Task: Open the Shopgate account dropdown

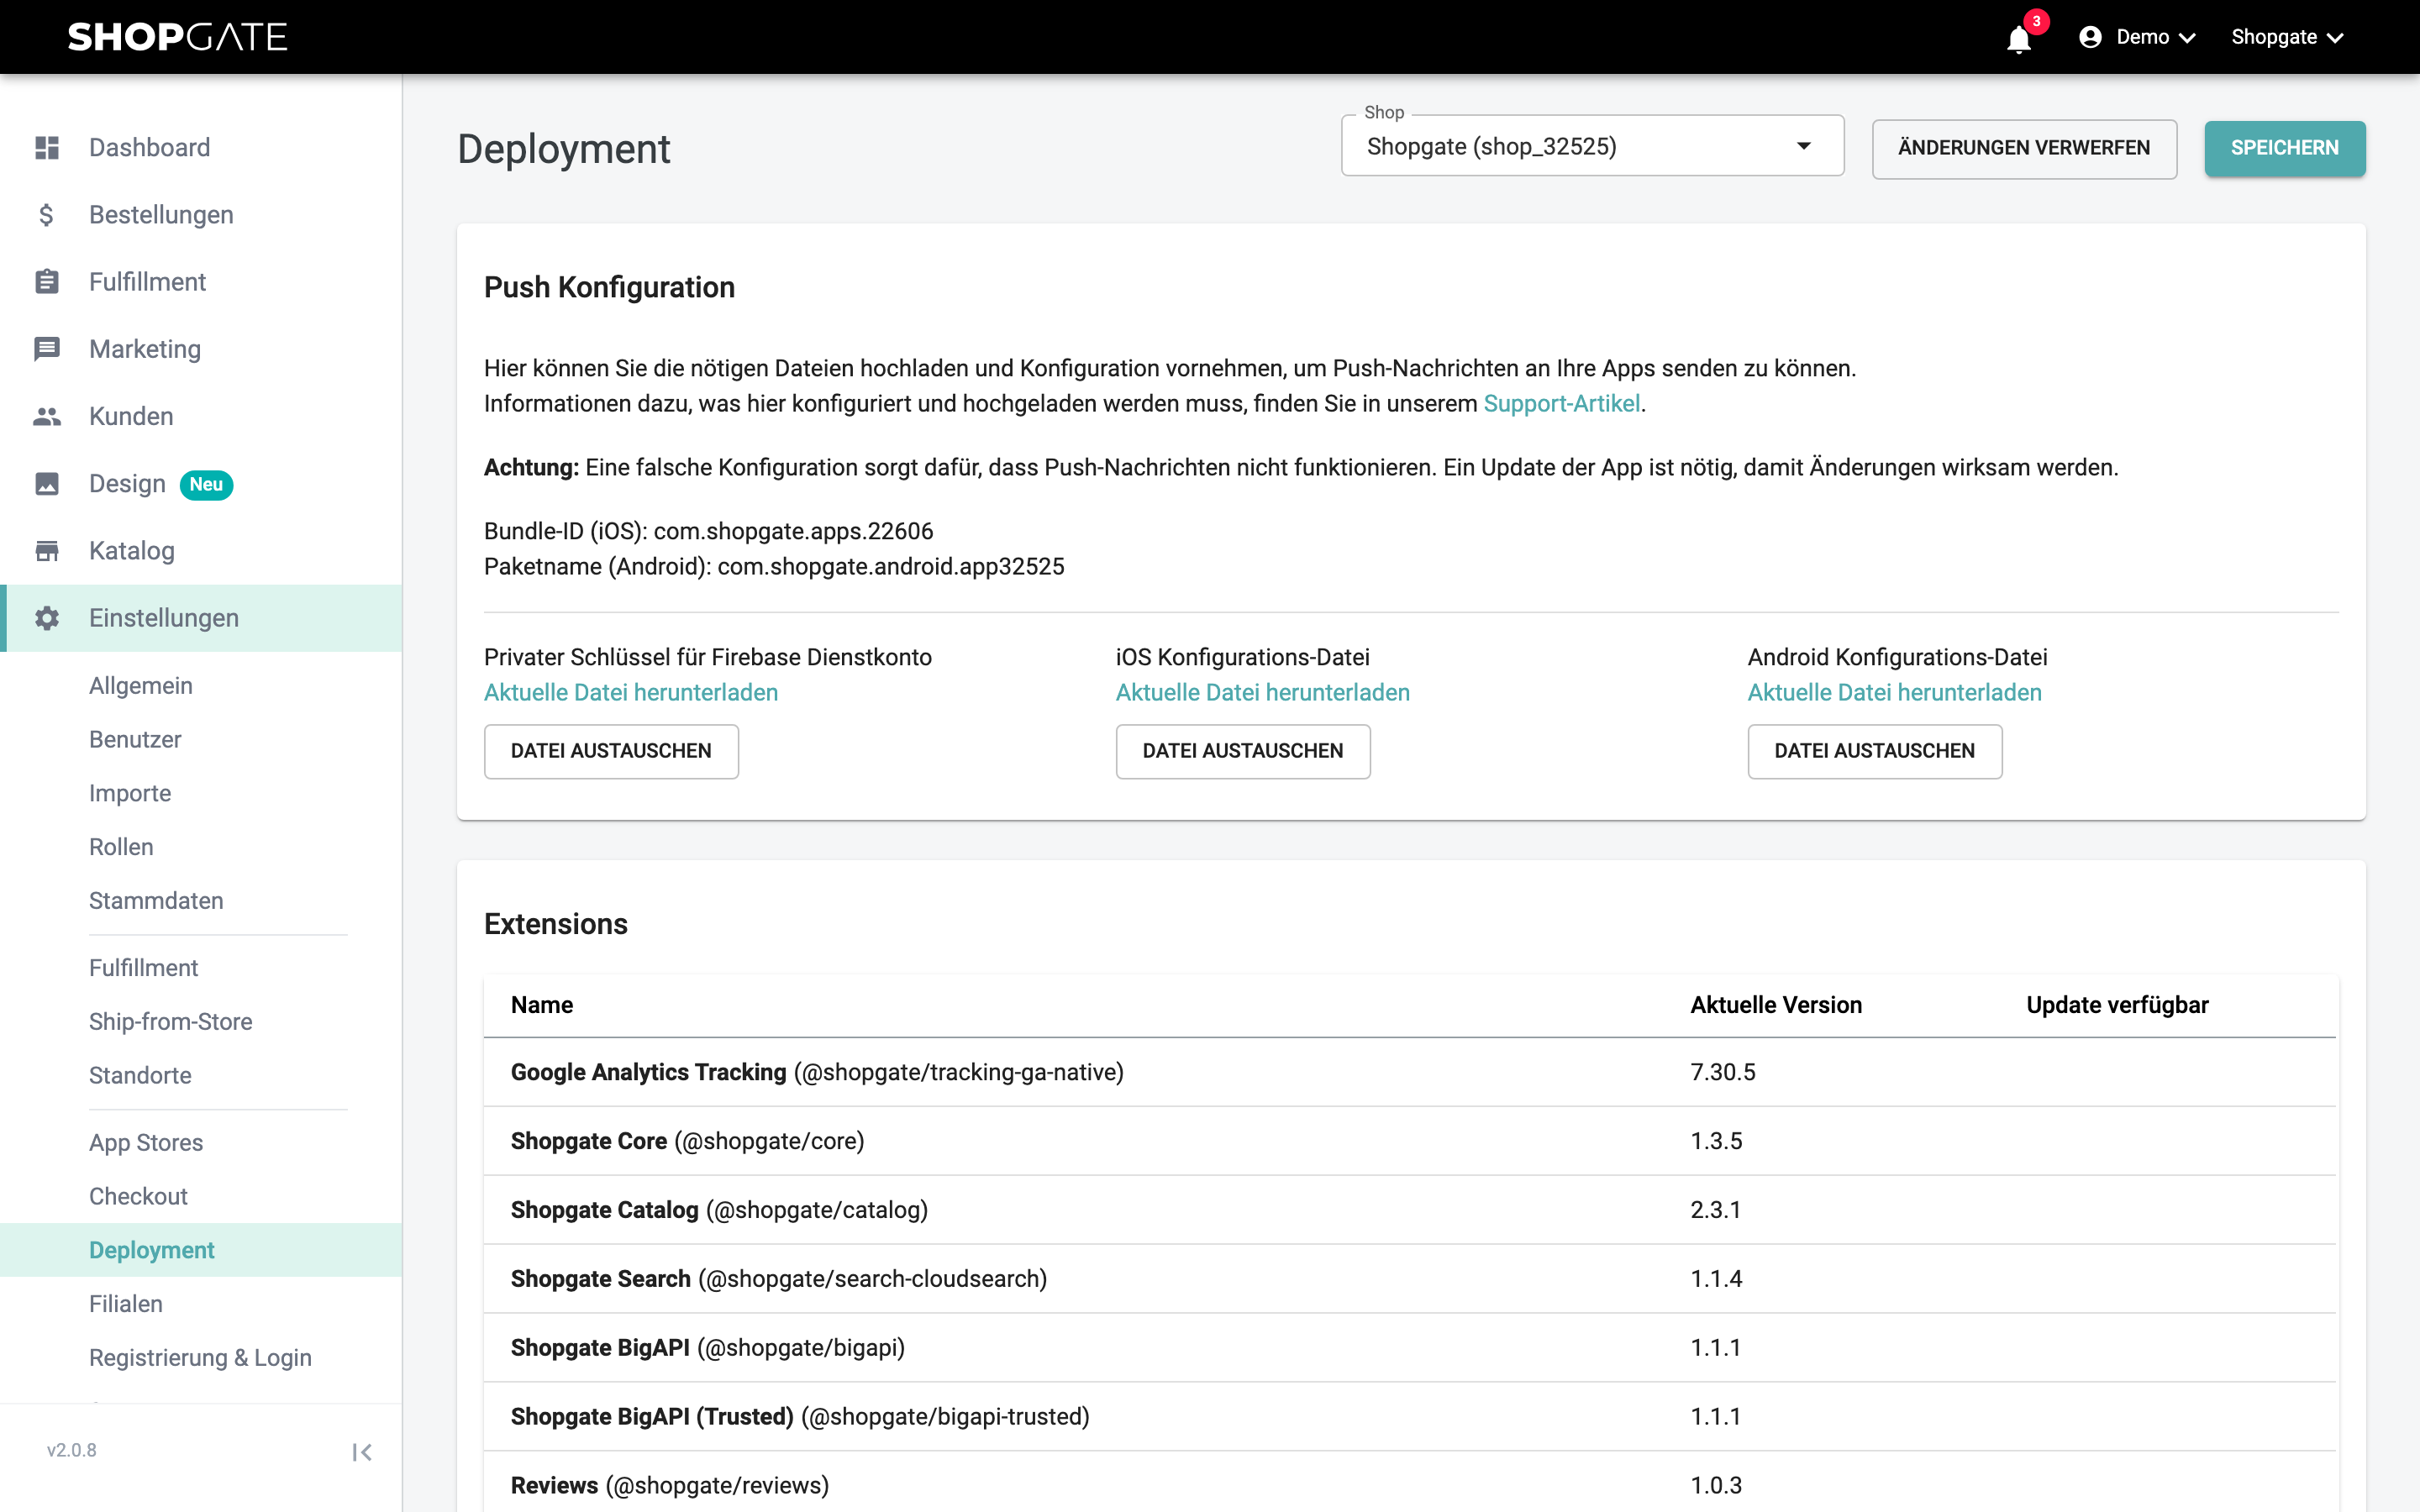Action: click(2287, 37)
